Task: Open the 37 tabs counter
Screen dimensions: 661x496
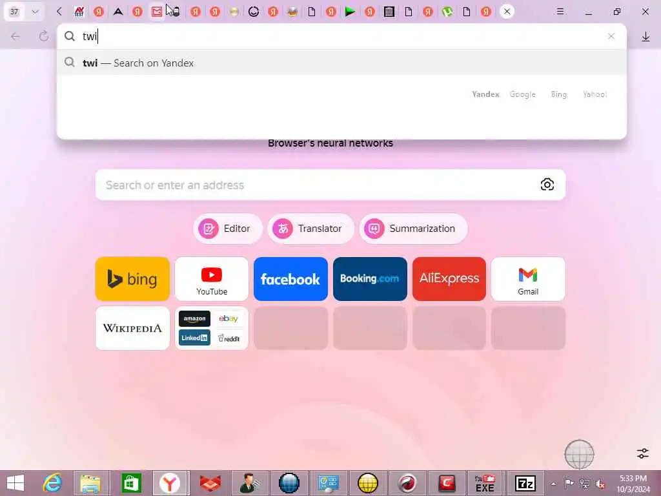Action: [x=14, y=12]
